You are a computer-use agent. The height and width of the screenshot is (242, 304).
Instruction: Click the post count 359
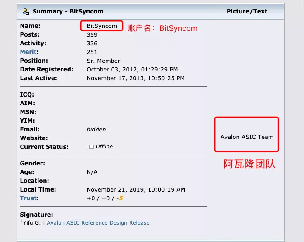tap(92, 34)
